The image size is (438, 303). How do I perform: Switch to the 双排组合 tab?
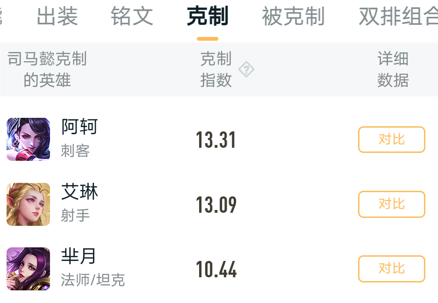pyautogui.click(x=397, y=17)
